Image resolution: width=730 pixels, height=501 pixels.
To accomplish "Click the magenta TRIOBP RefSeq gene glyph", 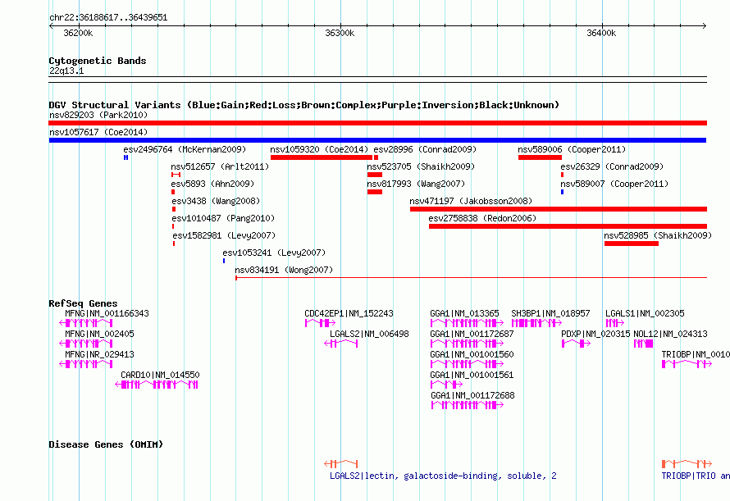I will coord(687,364).
